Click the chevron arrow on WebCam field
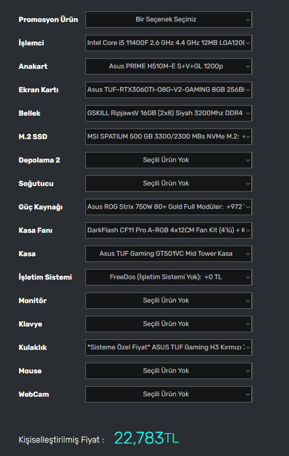Image resolution: width=289 pixels, height=456 pixels. [x=248, y=394]
